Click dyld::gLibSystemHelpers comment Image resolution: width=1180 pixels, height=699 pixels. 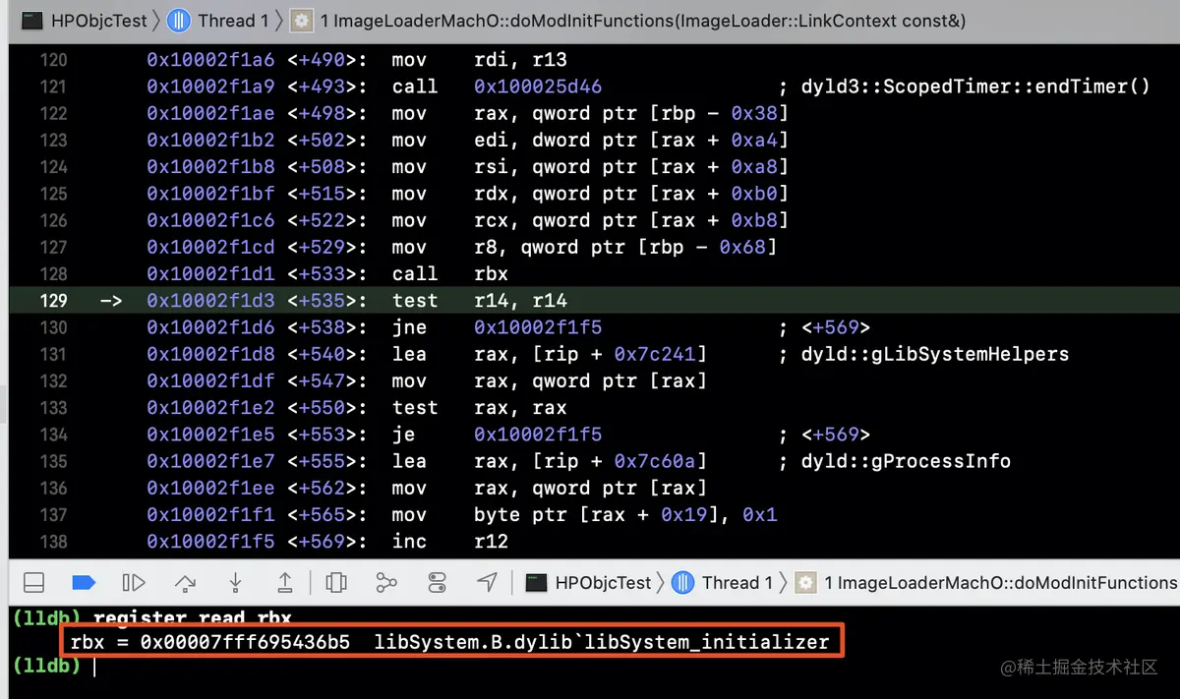click(935, 354)
